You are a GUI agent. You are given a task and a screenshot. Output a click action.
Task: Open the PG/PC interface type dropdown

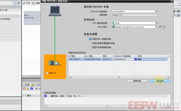[x=156, y=23]
